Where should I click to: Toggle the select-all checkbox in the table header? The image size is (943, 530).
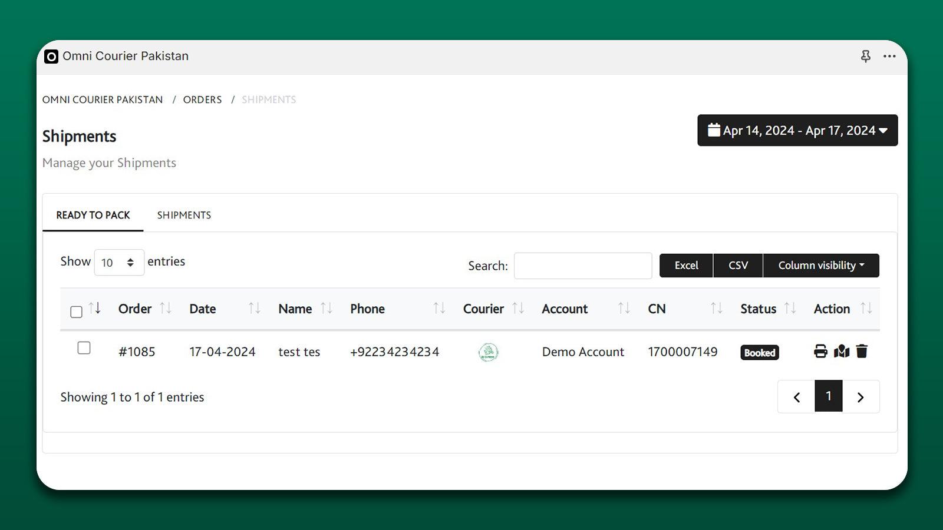coord(76,312)
